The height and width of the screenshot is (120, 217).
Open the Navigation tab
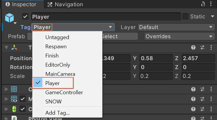[65, 4]
